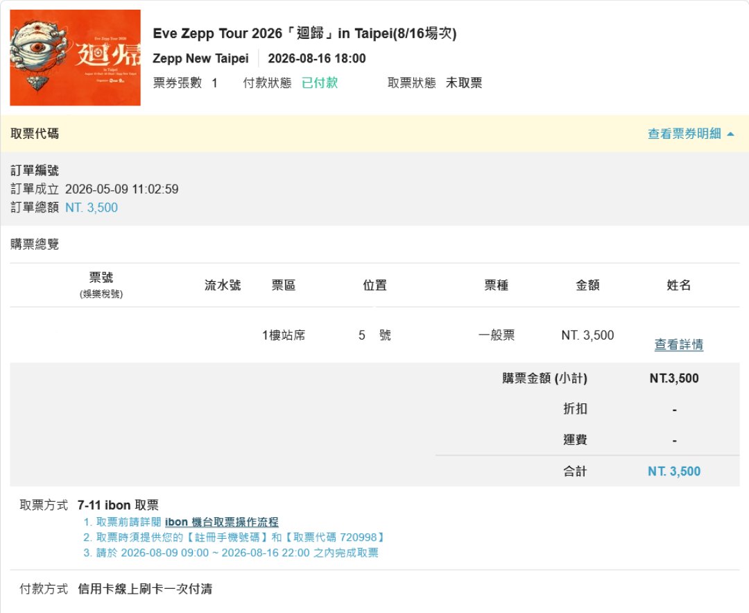
Task: Open the Eve Zepp Tour poster thumbnail
Action: [x=75, y=58]
